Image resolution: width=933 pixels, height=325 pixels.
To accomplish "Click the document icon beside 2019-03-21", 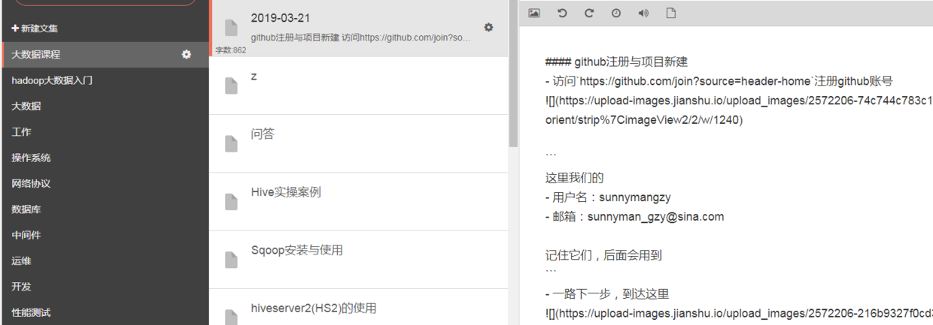I will (x=232, y=28).
